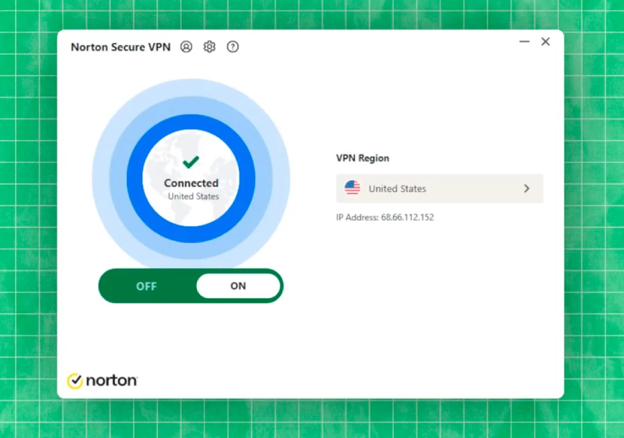Close the Norton Secure VPN window
The image size is (624, 438).
[x=546, y=42]
